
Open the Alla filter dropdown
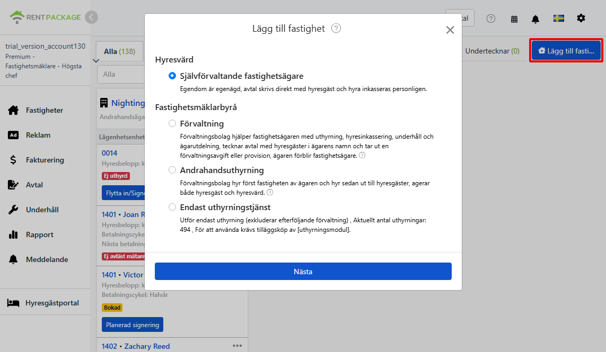click(121, 74)
